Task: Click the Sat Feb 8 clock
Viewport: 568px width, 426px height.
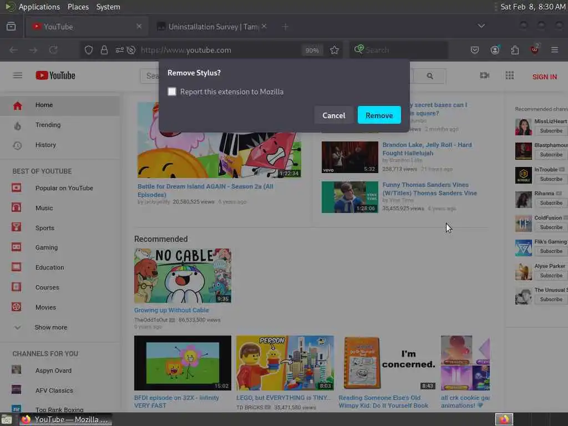Action: (532, 7)
